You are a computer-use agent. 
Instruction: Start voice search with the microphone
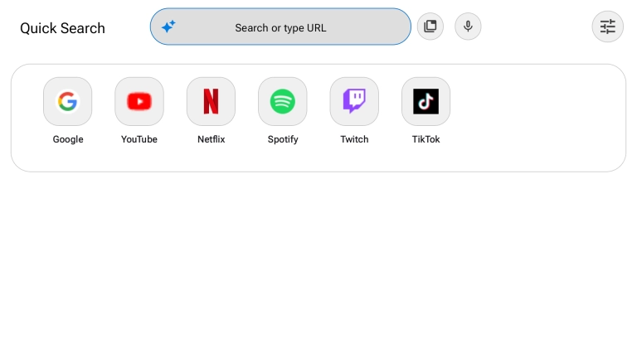point(468,27)
